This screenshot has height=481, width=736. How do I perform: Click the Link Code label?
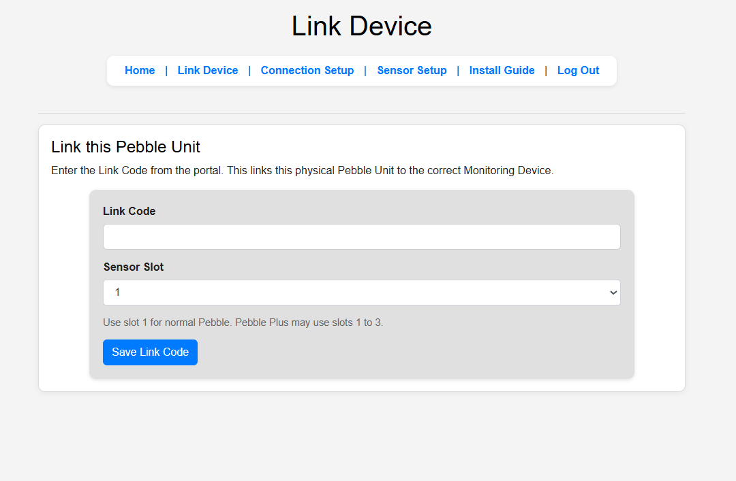[x=129, y=211]
